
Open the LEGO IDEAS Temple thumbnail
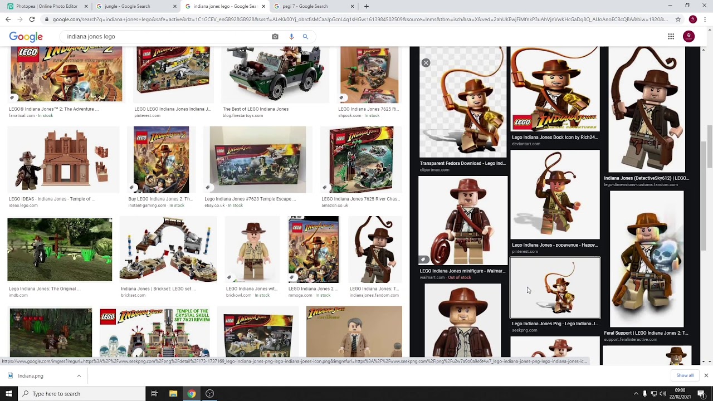[x=64, y=160]
